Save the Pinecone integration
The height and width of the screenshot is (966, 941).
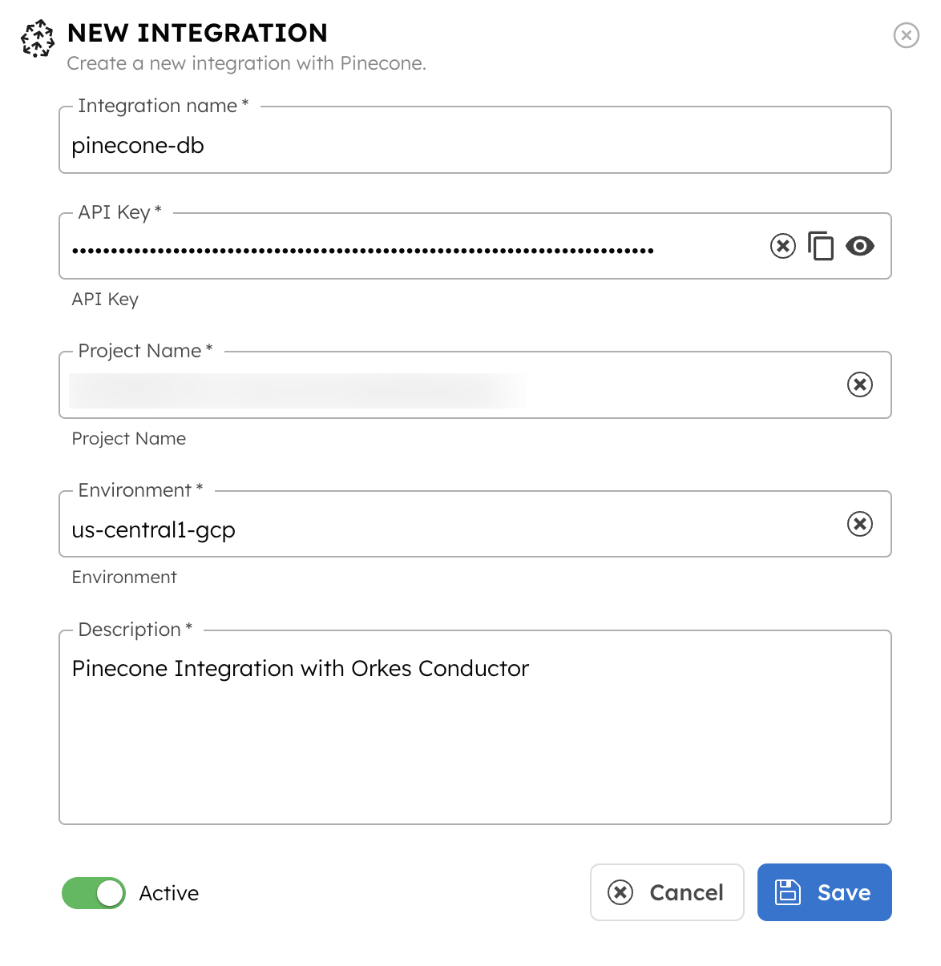825,892
